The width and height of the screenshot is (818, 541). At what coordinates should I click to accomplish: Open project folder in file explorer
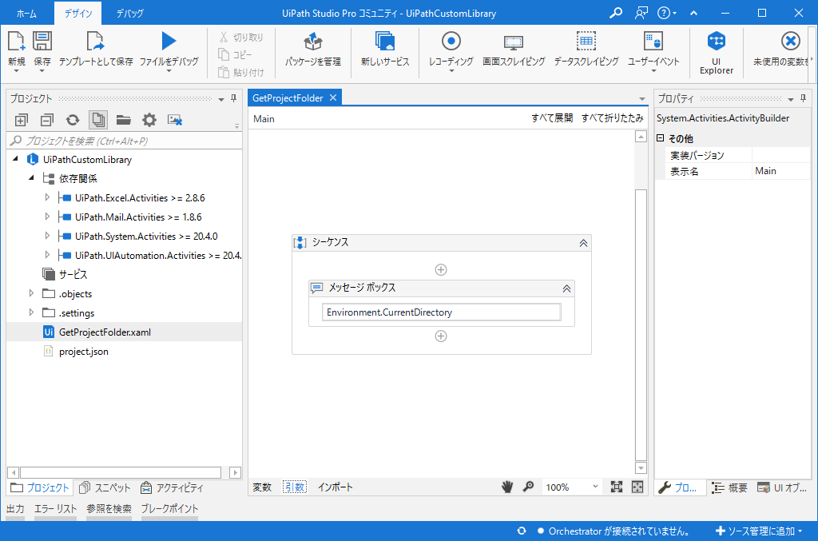[124, 120]
